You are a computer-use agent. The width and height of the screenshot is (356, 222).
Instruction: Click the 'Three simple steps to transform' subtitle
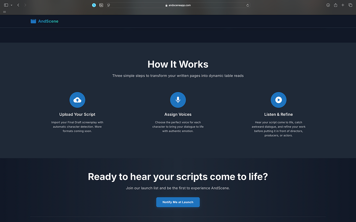click(x=178, y=75)
